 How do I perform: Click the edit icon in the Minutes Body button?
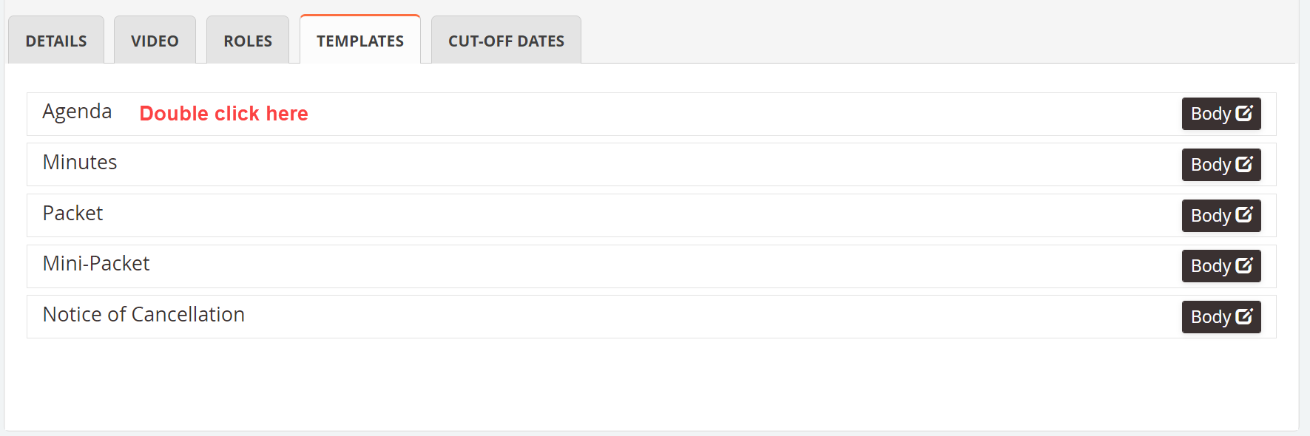pyautogui.click(x=1244, y=164)
